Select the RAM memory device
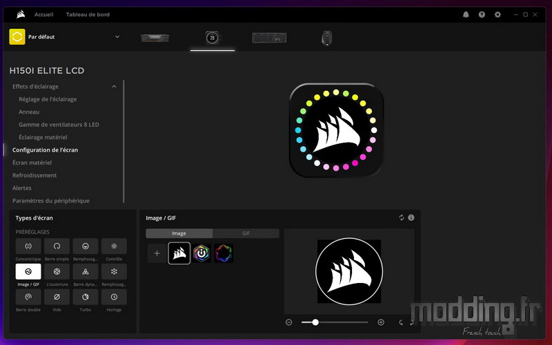The width and height of the screenshot is (552, 345). (x=155, y=38)
